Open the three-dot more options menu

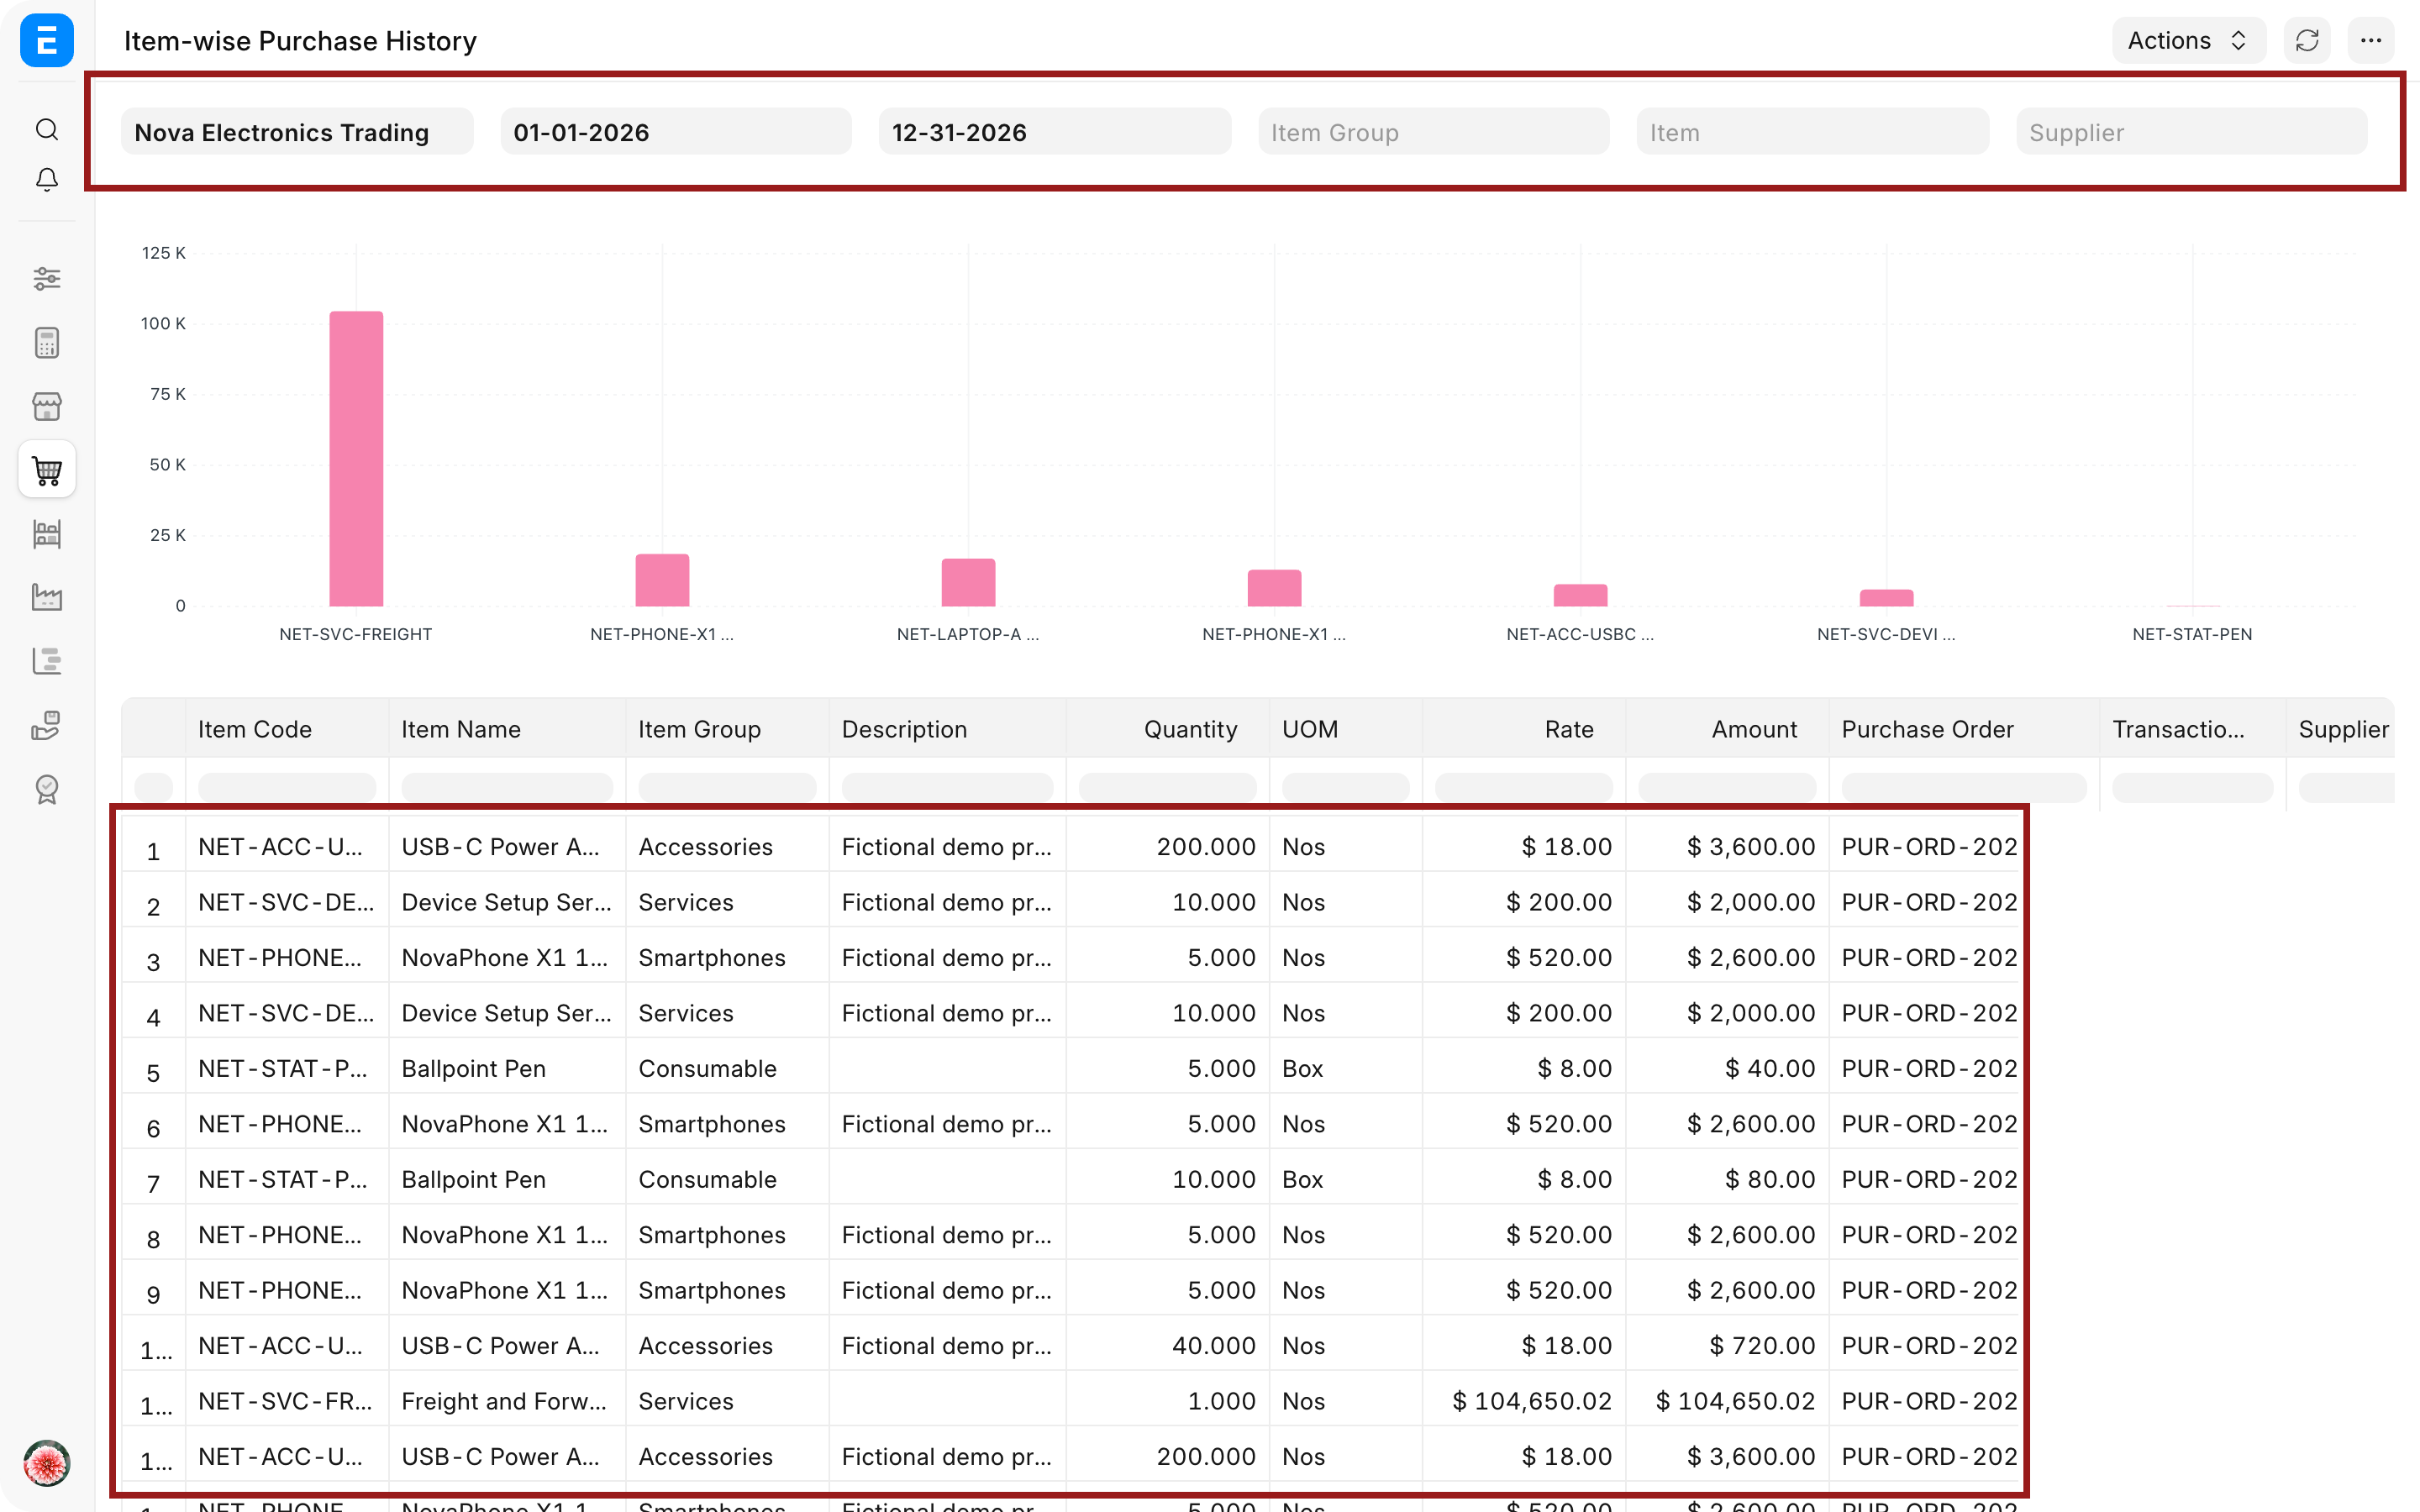point(2370,40)
